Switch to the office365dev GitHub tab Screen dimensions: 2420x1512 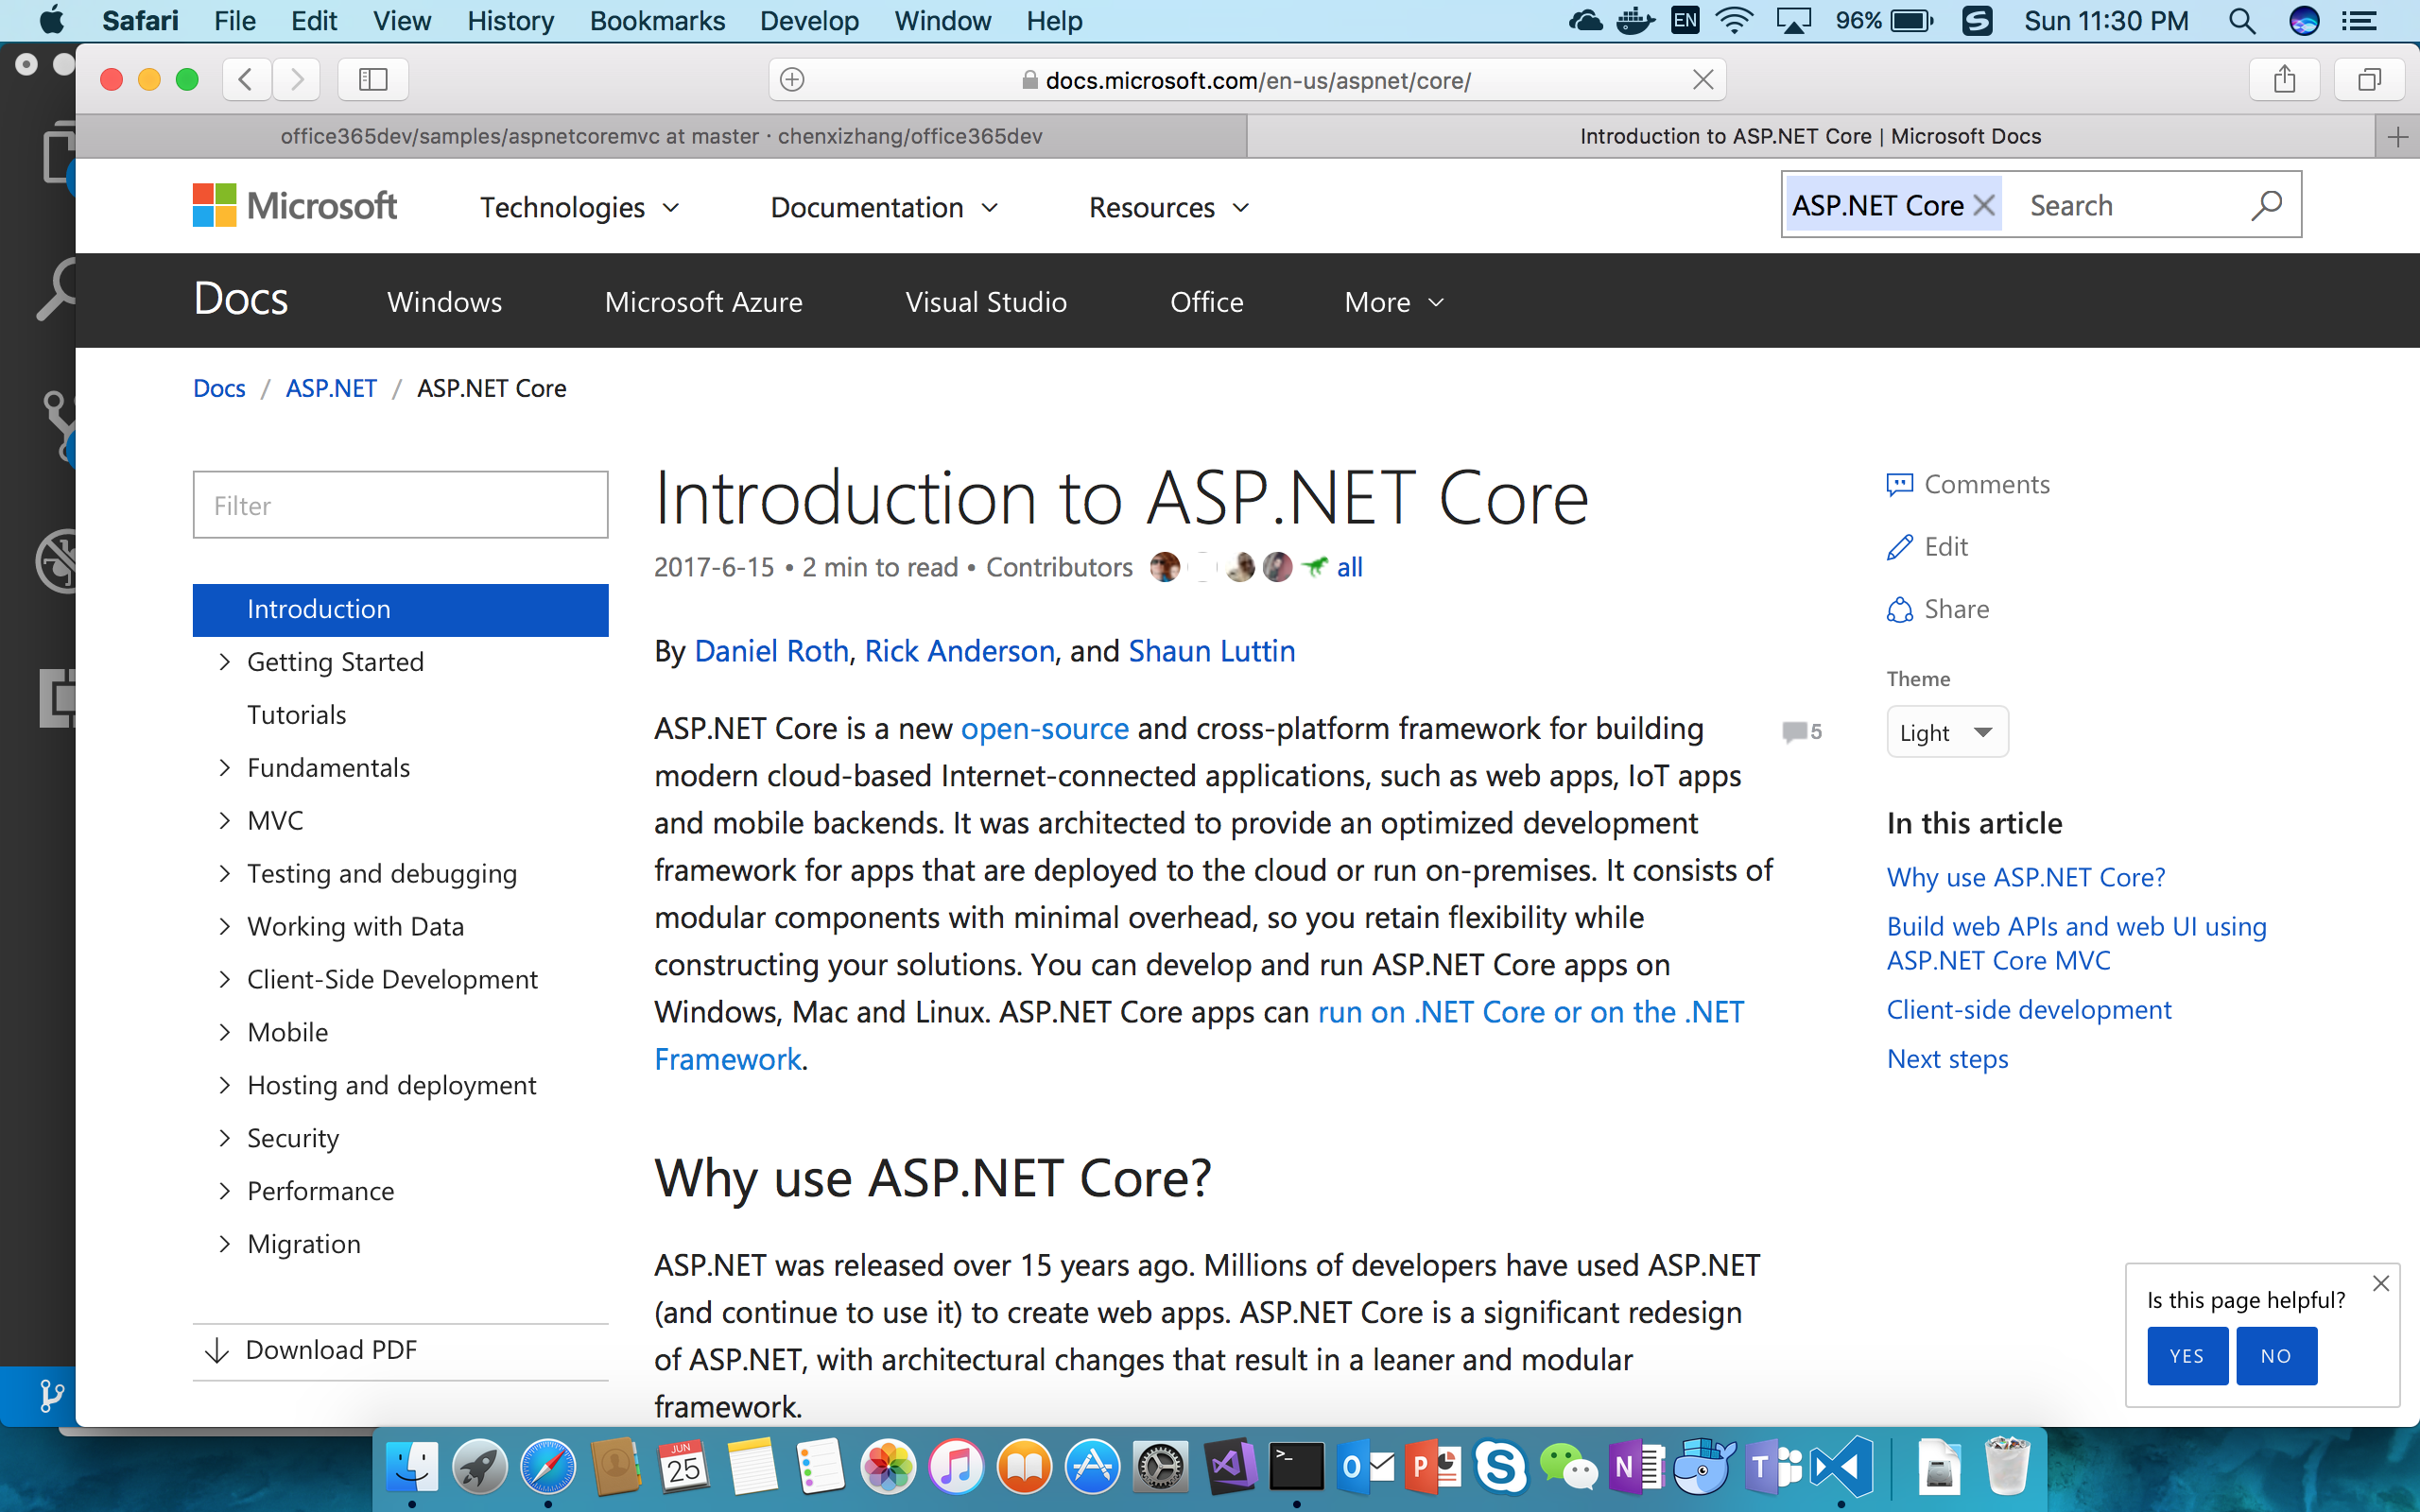click(661, 136)
